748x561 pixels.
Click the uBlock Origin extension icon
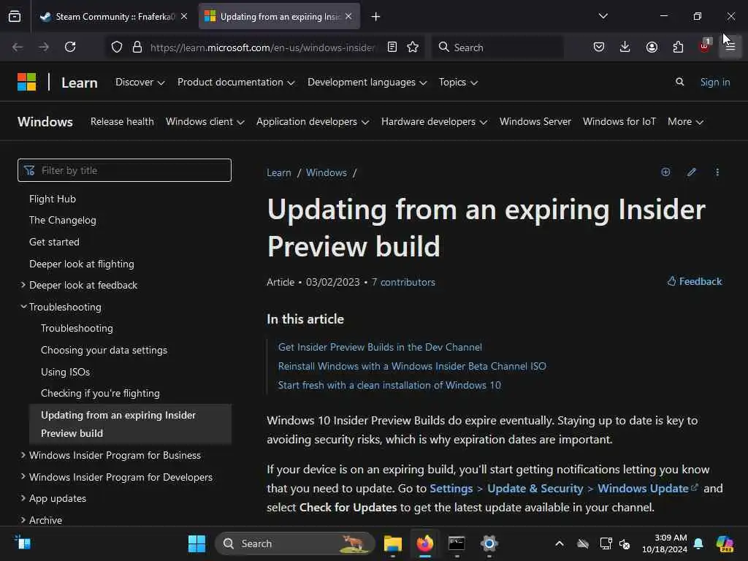(x=705, y=46)
